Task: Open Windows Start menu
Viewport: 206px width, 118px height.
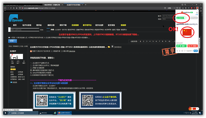Action: [5, 113]
